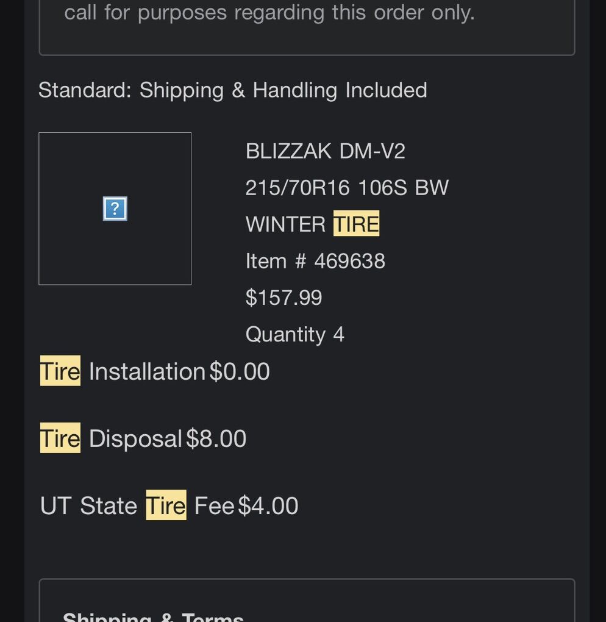Click the Quantity 4 line
The image size is (606, 622).
point(294,334)
